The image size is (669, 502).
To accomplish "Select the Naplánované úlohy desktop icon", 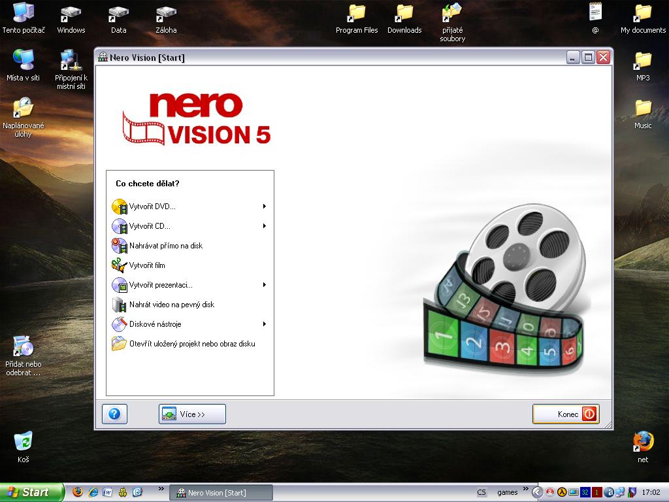I will (x=23, y=118).
